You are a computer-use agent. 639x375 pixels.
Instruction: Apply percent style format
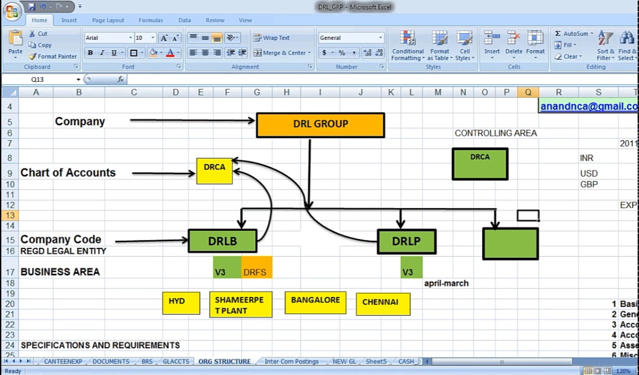point(341,53)
